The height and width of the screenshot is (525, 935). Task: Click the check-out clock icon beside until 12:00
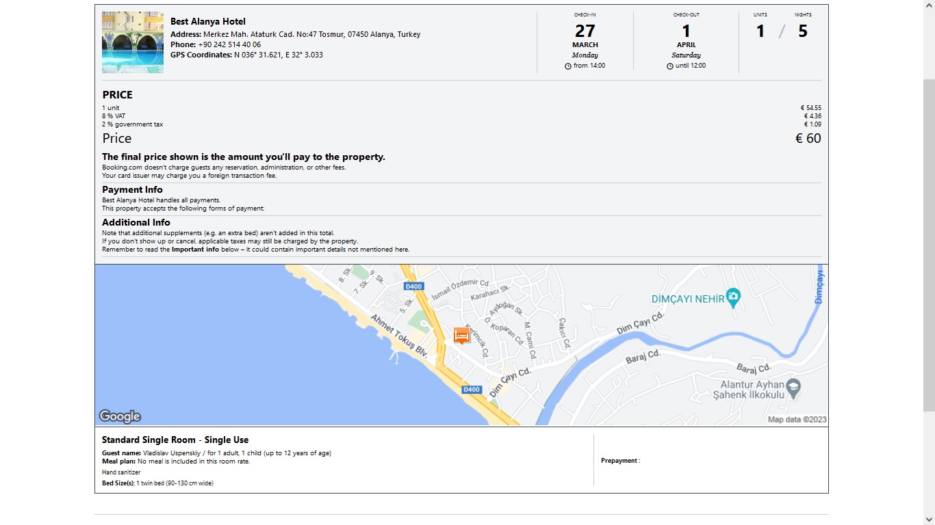[670, 66]
